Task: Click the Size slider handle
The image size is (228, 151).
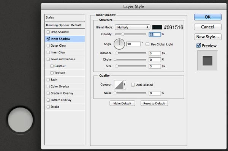Action: (x=117, y=66)
